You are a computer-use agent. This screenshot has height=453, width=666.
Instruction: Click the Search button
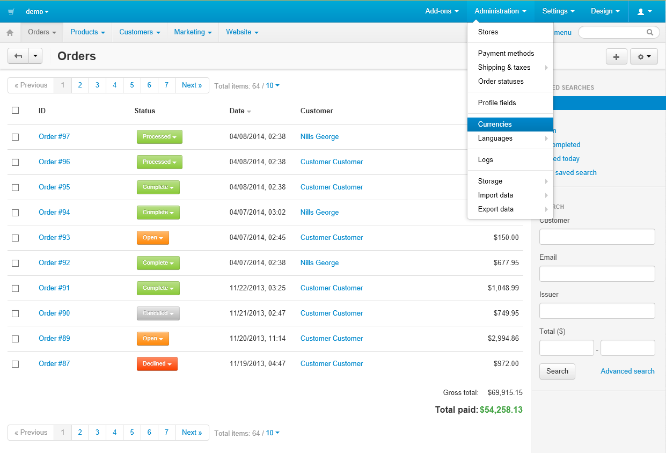[557, 371]
